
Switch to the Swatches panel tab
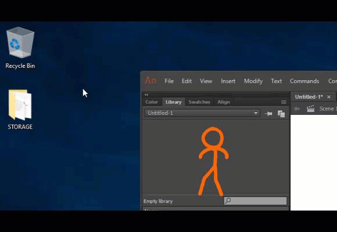[x=199, y=102]
